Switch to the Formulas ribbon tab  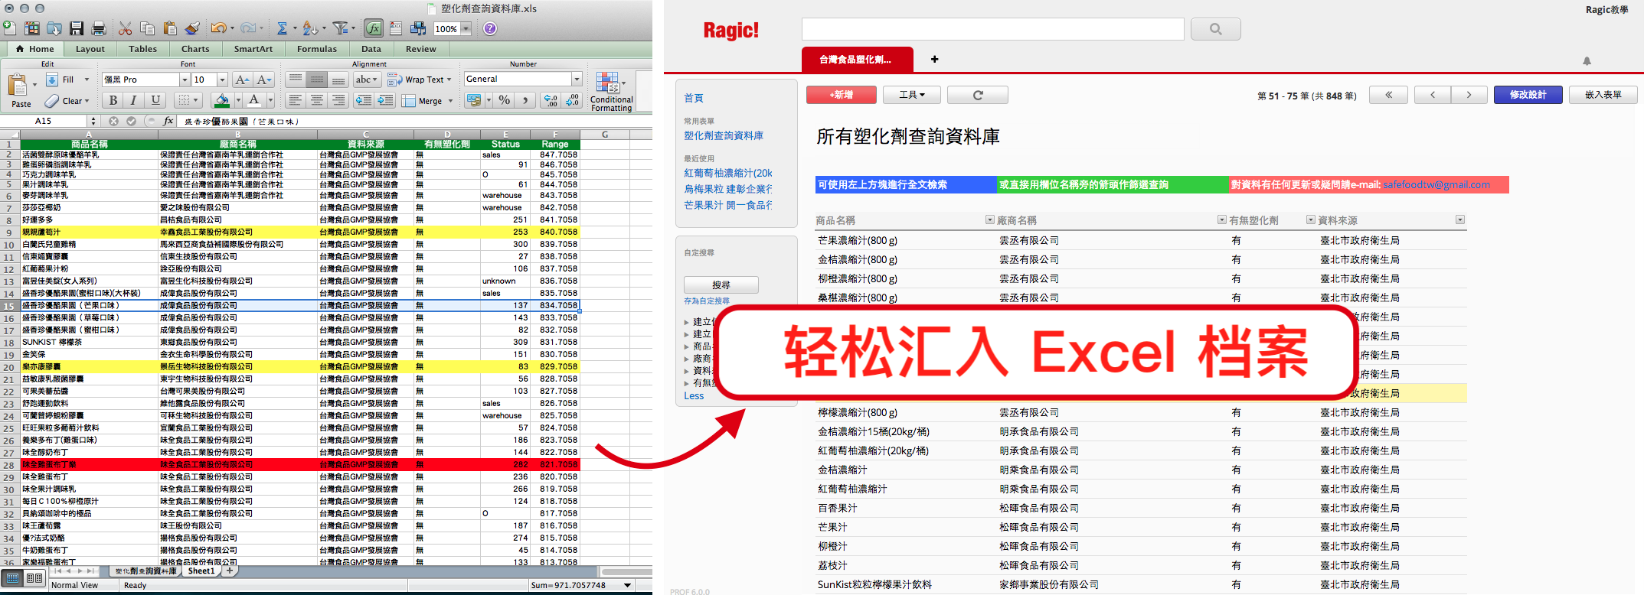point(317,49)
